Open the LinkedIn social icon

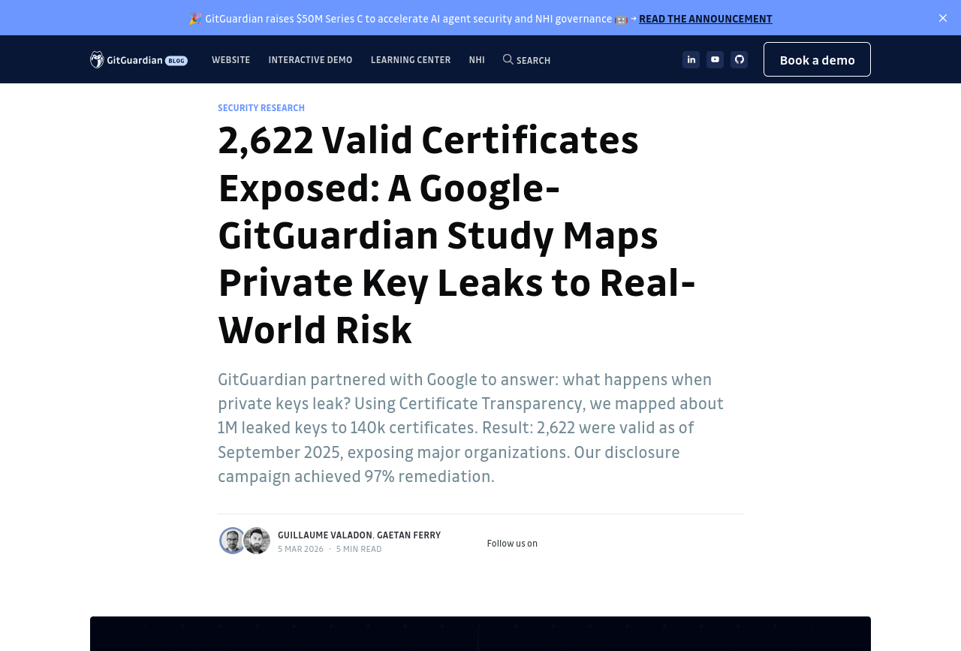(691, 59)
